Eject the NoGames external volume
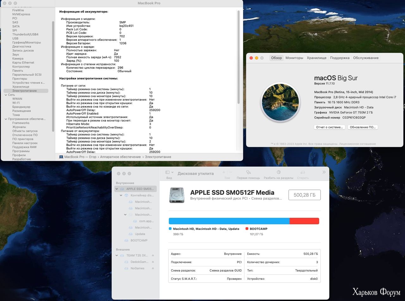Screen dimensions: 405x301 153,268
